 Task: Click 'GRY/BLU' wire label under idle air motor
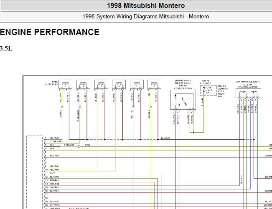point(249,108)
